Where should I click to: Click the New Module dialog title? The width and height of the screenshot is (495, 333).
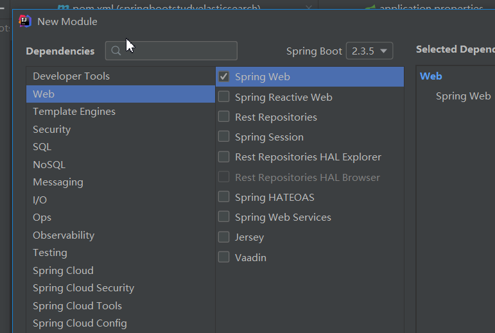(67, 21)
